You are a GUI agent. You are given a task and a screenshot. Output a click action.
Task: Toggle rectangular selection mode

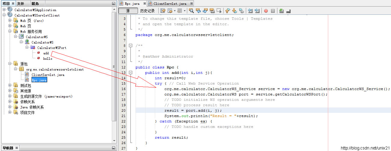click(x=219, y=11)
